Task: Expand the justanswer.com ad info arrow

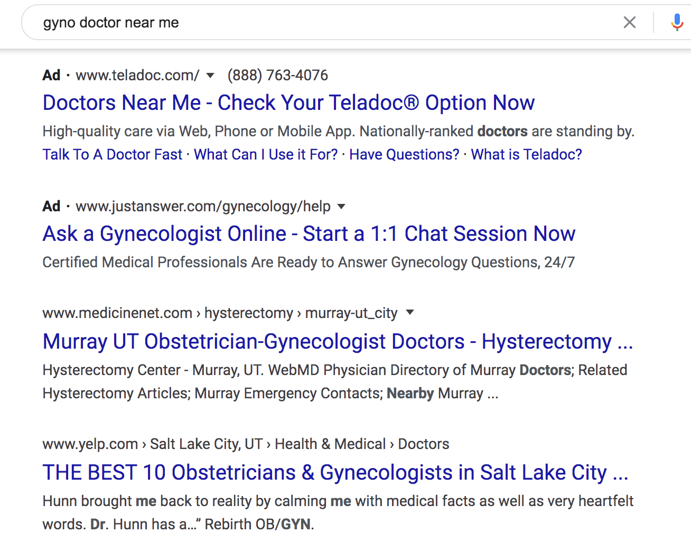Action: (x=341, y=207)
